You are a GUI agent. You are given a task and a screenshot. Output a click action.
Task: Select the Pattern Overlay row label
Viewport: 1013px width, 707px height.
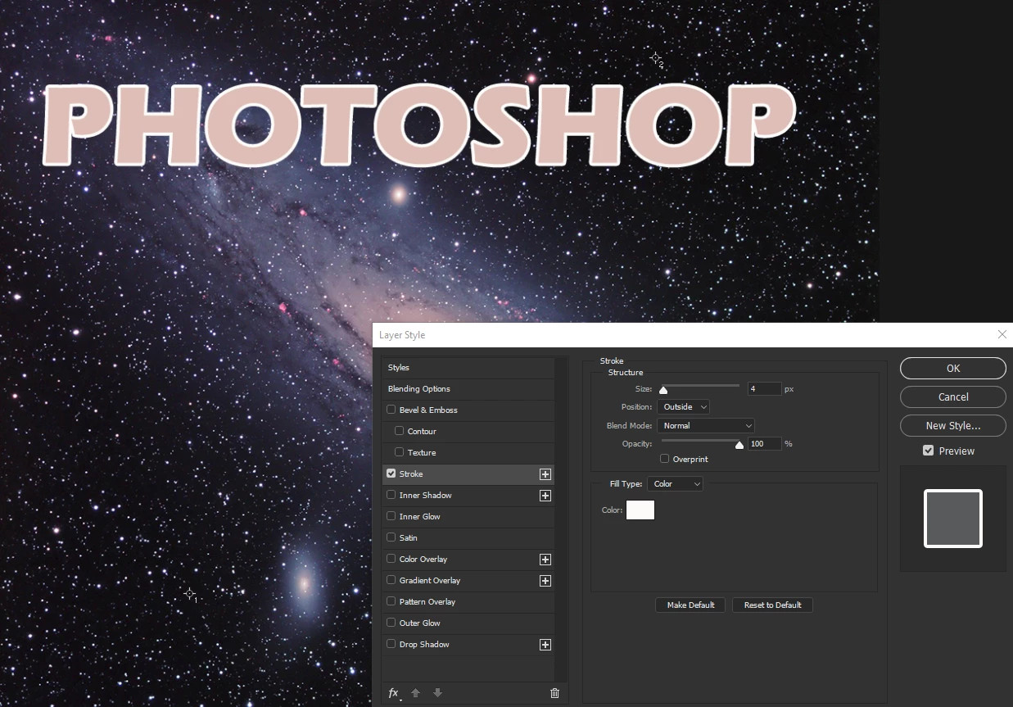[427, 602]
